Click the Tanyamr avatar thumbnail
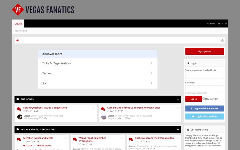This screenshot has width=240, height=150. [104, 117]
